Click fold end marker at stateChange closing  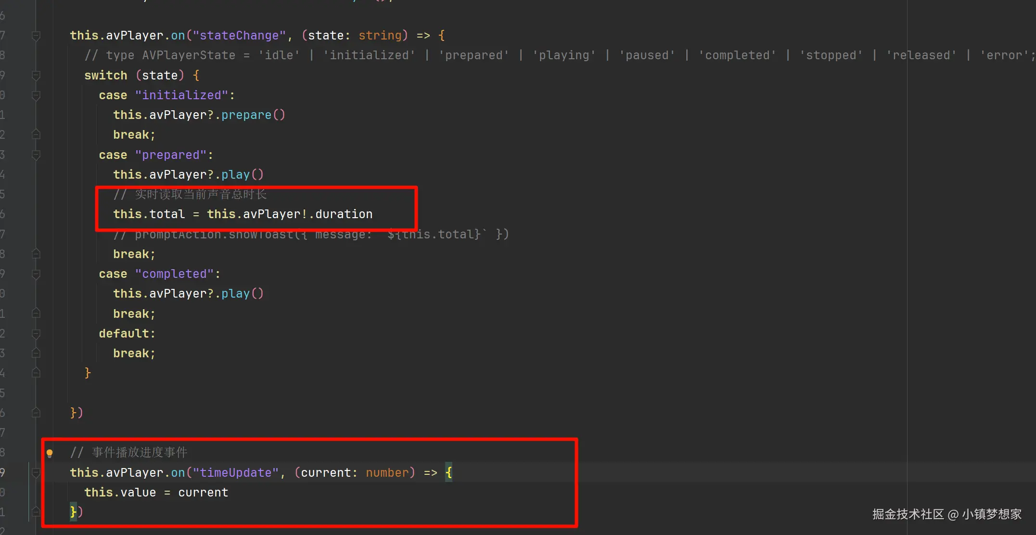click(36, 413)
